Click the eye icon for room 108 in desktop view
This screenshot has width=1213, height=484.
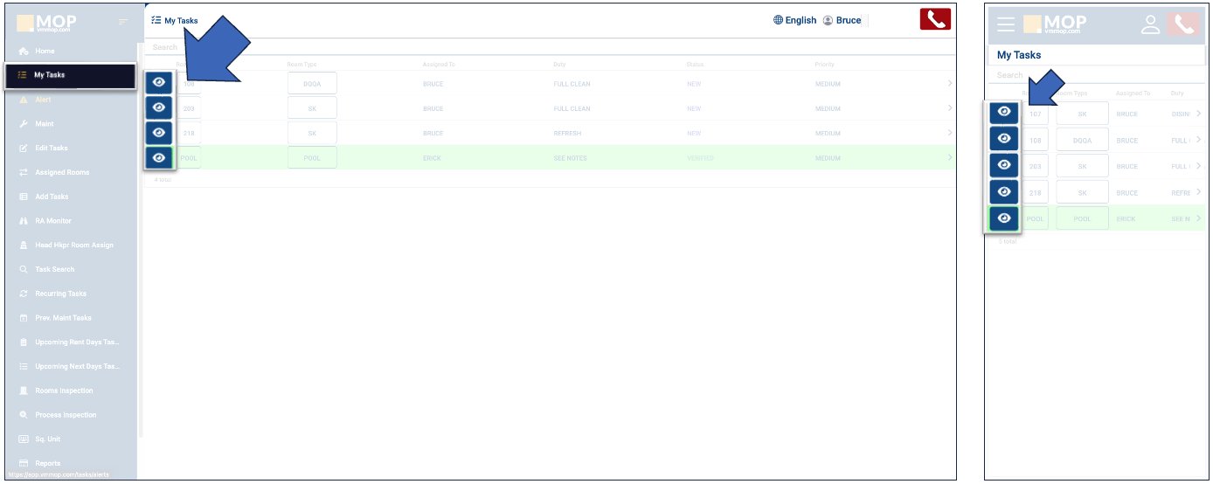pos(158,82)
